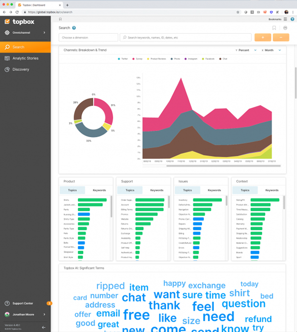Collapse sidebar using the left arrow icon
Image resolution: width=297 pixels, height=332 pixels.
tap(44, 327)
